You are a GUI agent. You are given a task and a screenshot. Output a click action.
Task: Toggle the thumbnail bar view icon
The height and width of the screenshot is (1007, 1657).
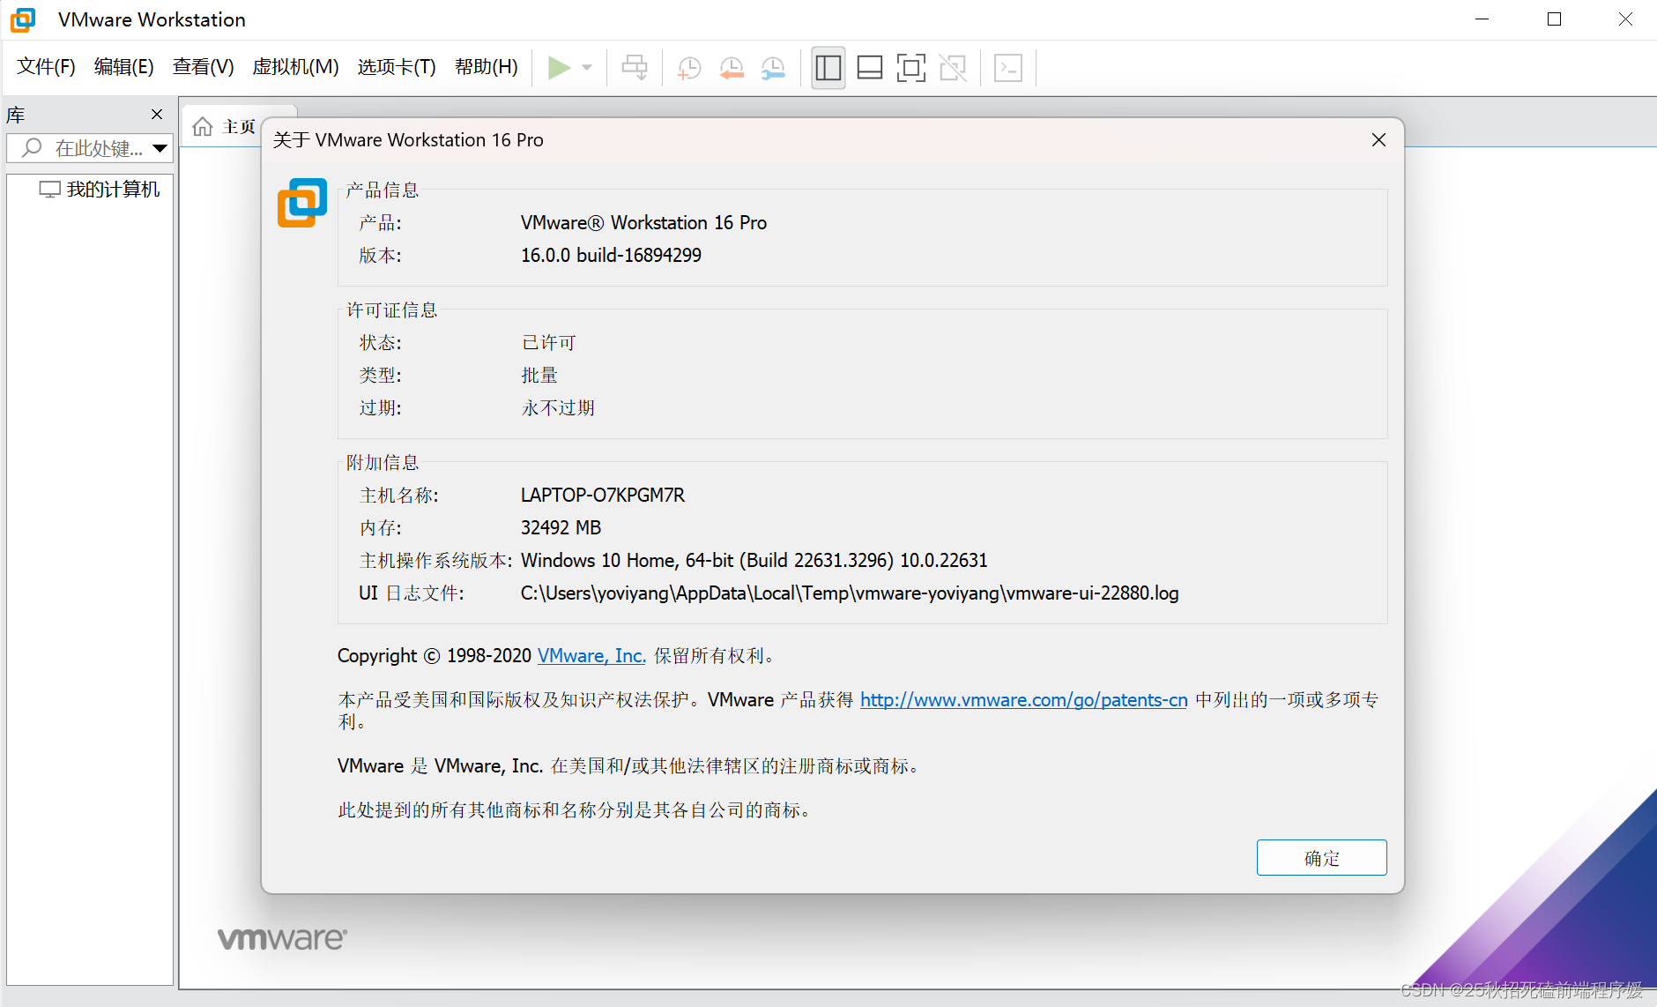[x=870, y=68]
